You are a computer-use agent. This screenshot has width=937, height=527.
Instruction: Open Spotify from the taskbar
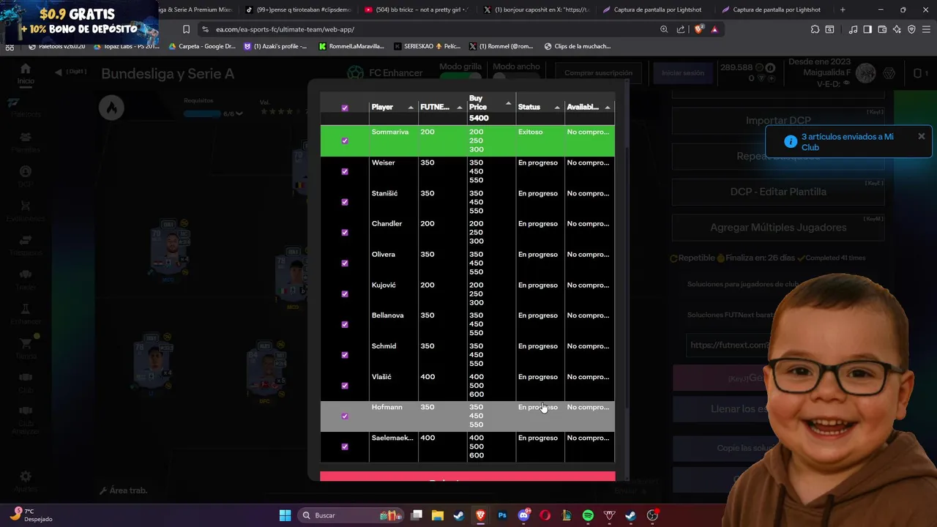tap(588, 515)
